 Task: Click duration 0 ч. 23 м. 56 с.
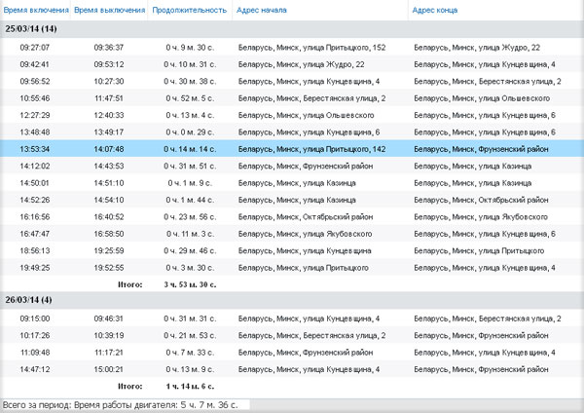coord(190,217)
